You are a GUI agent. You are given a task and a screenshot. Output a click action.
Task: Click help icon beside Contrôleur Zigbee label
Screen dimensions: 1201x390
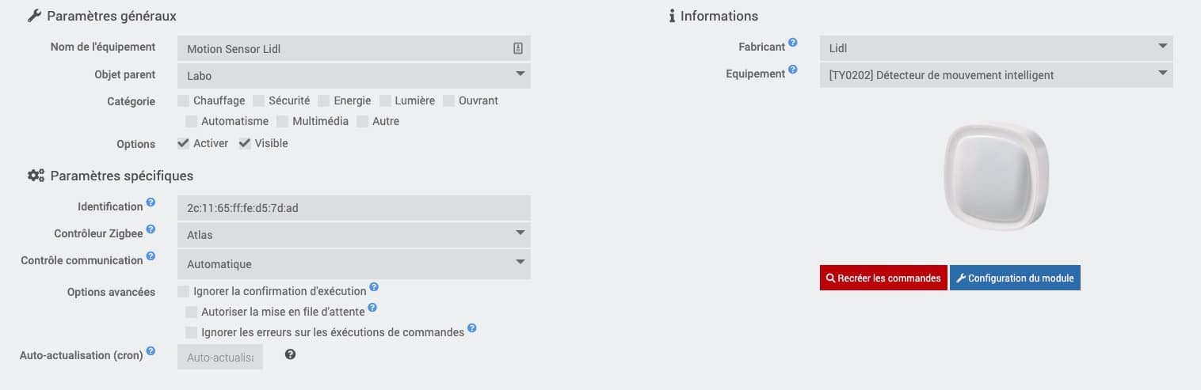(x=151, y=230)
